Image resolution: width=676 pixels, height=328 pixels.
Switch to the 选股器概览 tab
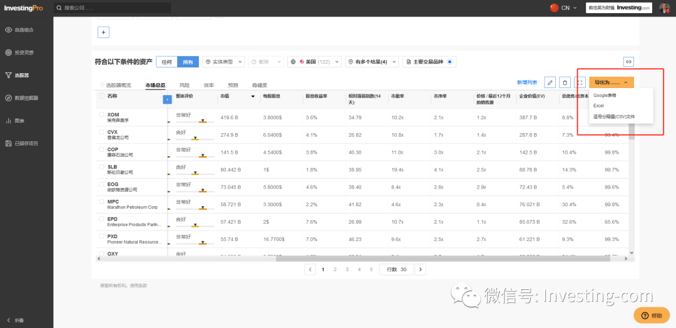coord(118,85)
